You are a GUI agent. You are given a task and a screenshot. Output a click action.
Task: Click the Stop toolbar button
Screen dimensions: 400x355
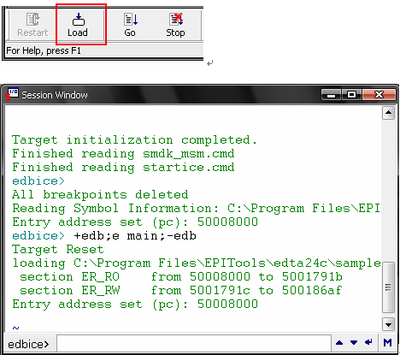(x=176, y=25)
